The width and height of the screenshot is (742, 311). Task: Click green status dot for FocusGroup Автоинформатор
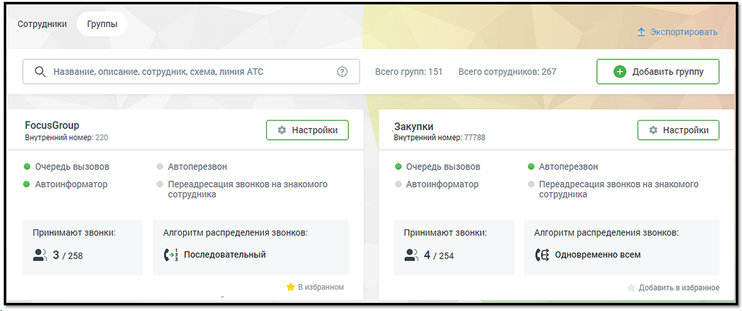(x=27, y=184)
